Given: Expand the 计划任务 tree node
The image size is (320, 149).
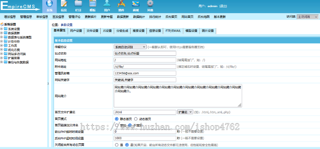Looking at the screenshot, I should pos(1,42).
